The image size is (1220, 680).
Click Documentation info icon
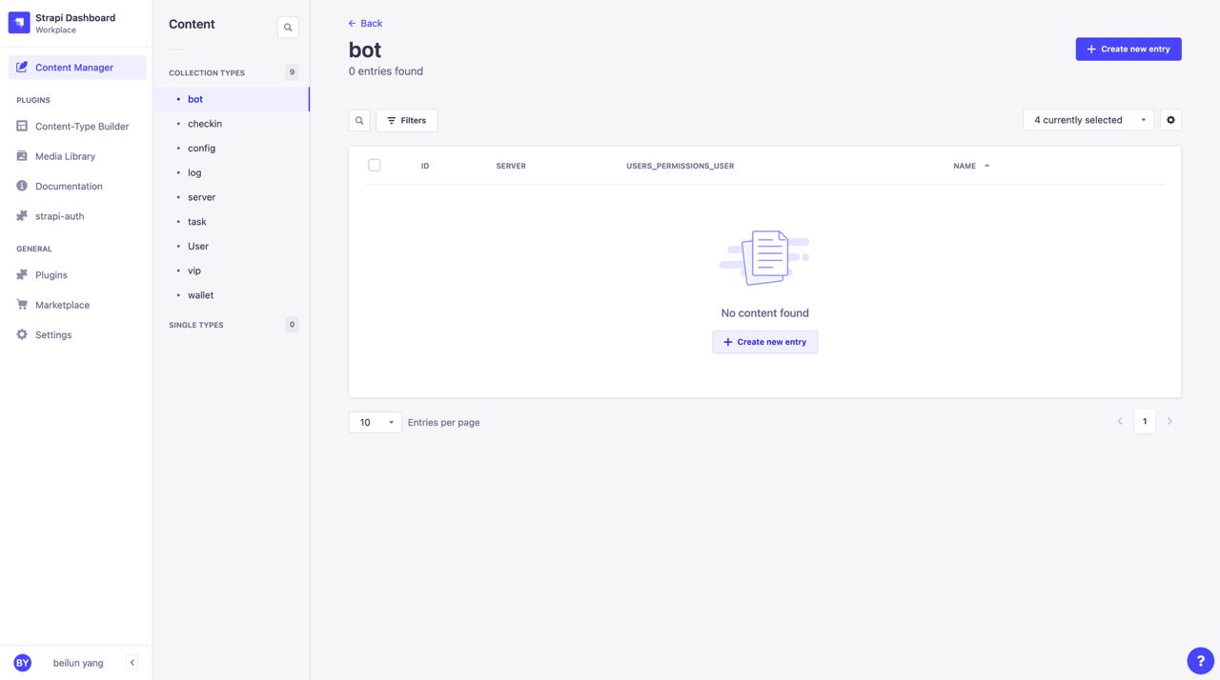(22, 186)
